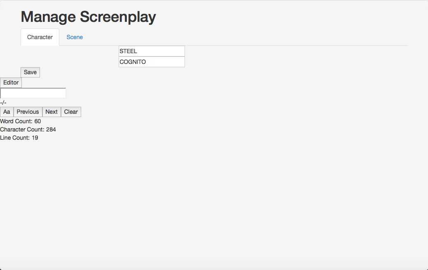Click the Save button
The width and height of the screenshot is (428, 270).
[30, 72]
